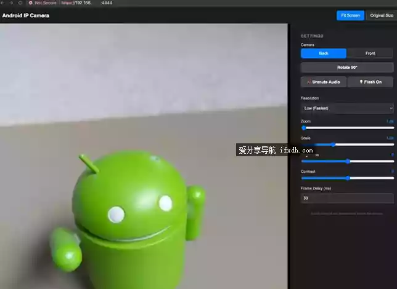Click the camera video feed

tap(144, 156)
